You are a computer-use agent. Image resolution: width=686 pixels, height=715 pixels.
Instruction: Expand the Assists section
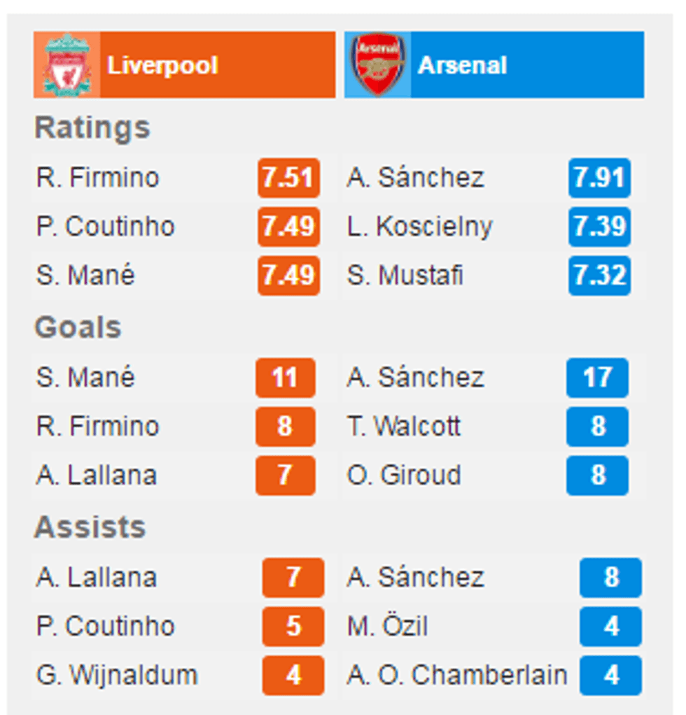click(x=89, y=527)
